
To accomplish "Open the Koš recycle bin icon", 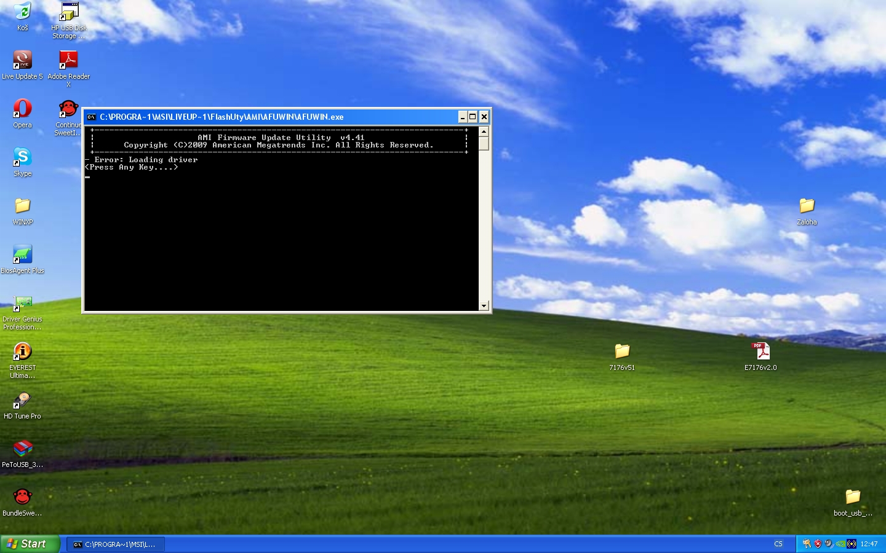I will [x=22, y=17].
